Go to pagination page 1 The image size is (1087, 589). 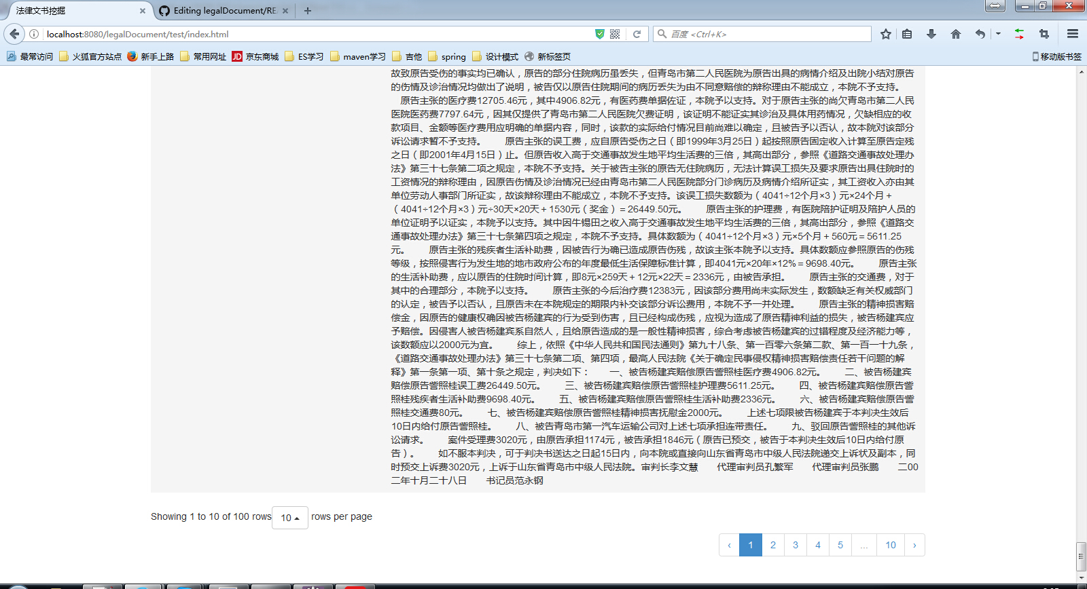tap(751, 545)
